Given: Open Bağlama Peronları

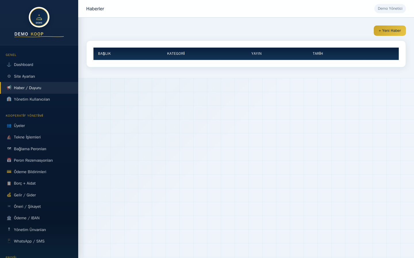Looking at the screenshot, I should coord(39,149).
